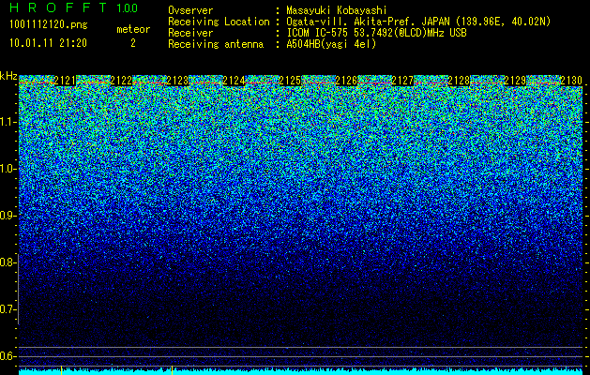Image resolution: width=590 pixels, height=375 pixels.
Task: Click the 'meteor' count label
Action: pos(133,29)
